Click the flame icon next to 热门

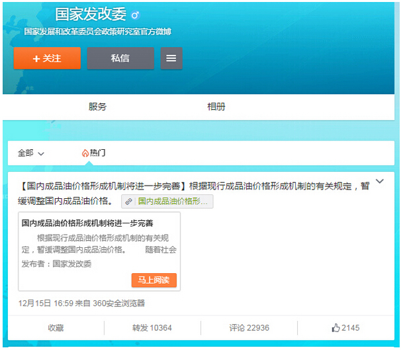click(85, 153)
